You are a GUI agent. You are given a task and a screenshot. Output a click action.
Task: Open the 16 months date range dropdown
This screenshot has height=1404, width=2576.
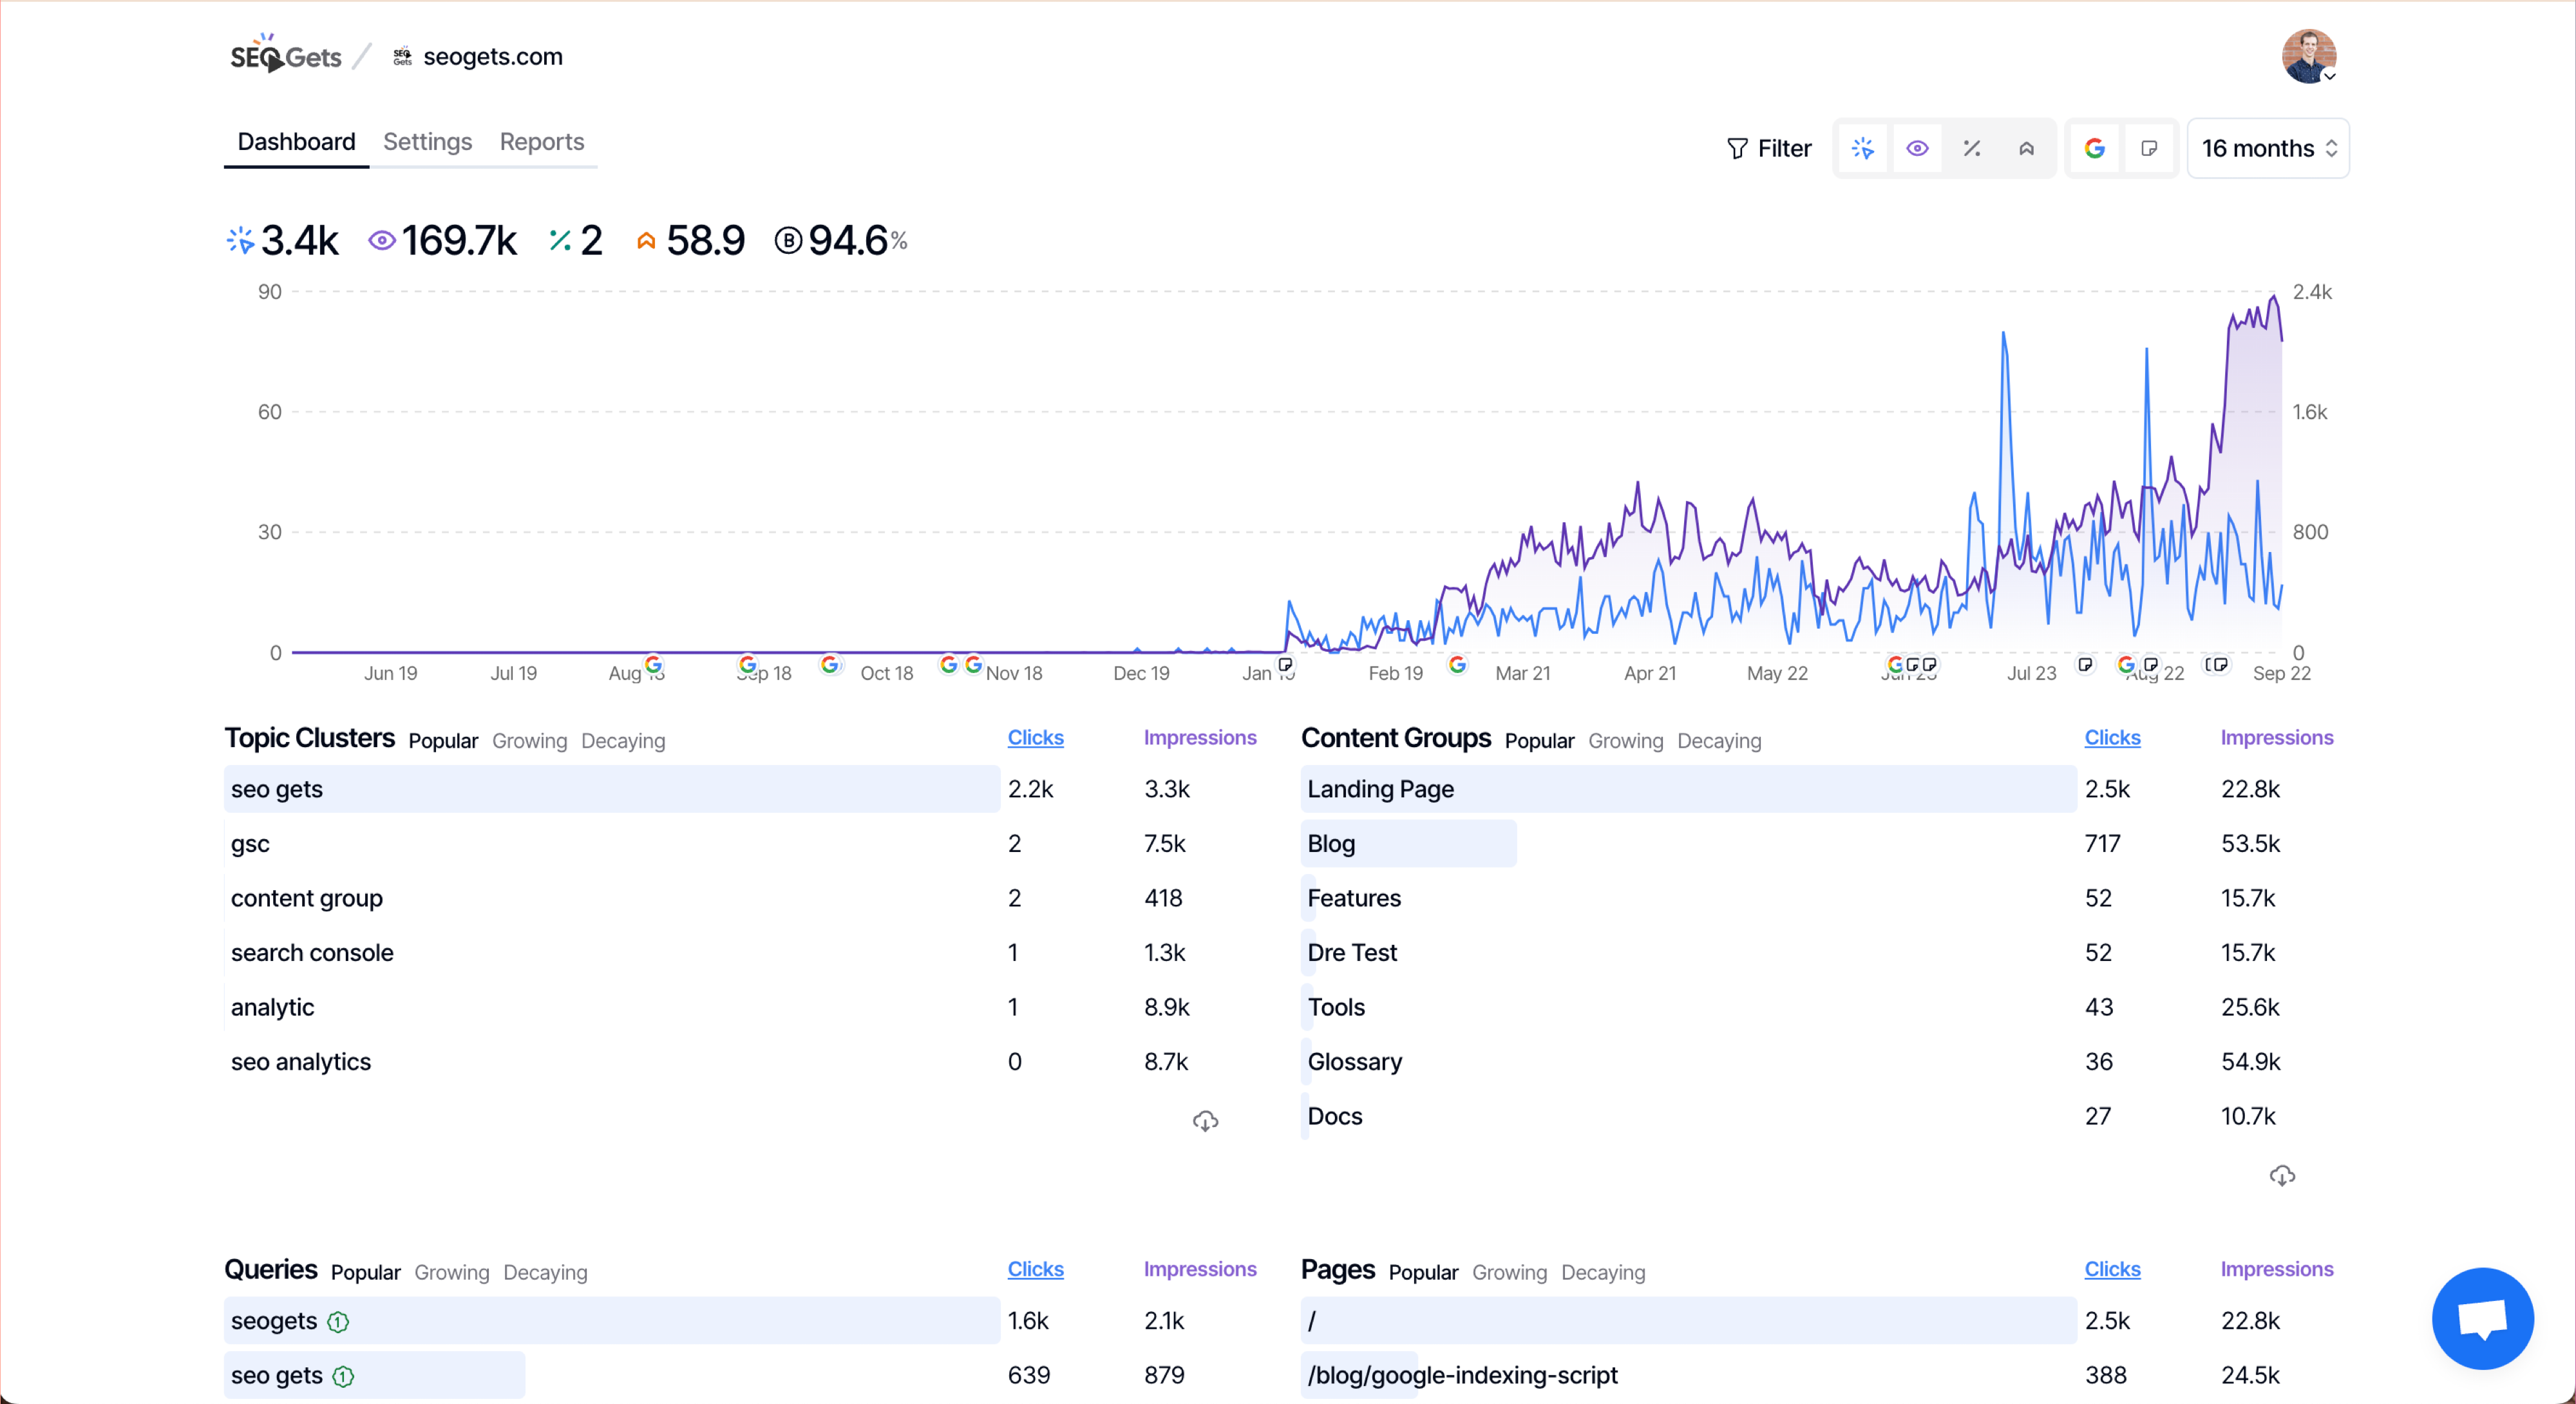click(2268, 148)
